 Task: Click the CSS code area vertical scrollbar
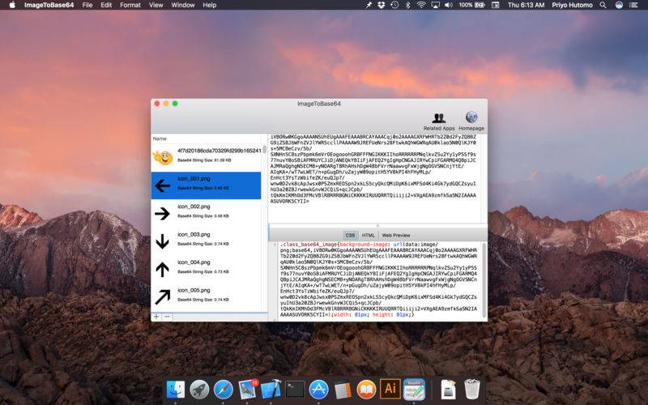[484, 280]
